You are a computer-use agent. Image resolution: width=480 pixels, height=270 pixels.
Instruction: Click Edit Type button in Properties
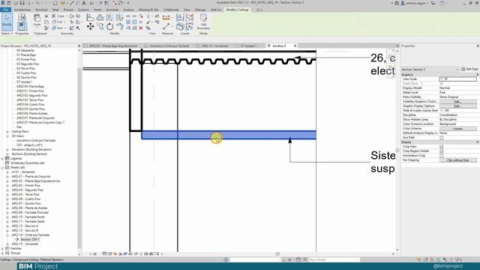click(x=469, y=69)
